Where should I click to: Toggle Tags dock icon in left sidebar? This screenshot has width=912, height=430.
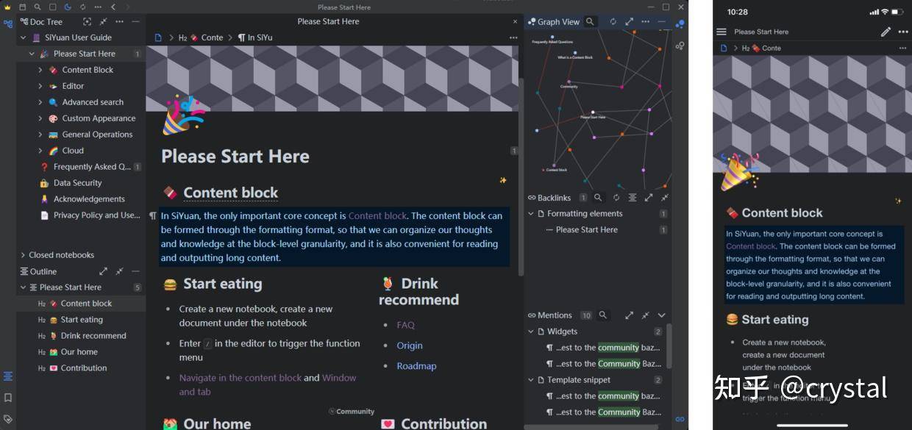tap(8, 419)
